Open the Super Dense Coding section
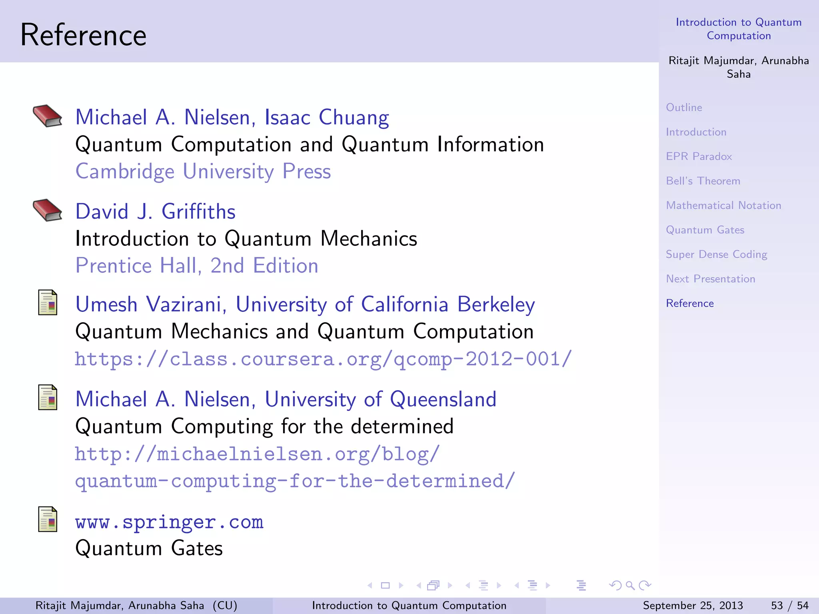 (x=716, y=255)
